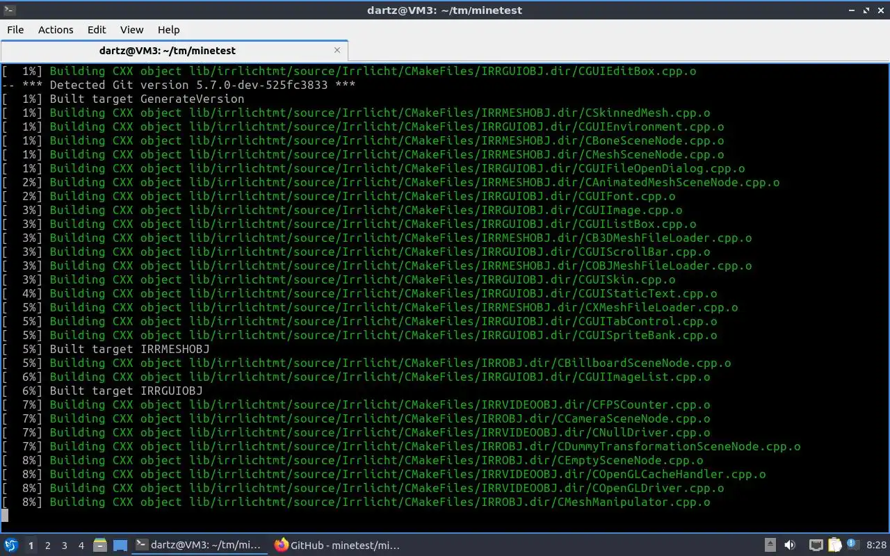Viewport: 890px width, 556px height.
Task: Open the Help menu
Action: click(168, 29)
